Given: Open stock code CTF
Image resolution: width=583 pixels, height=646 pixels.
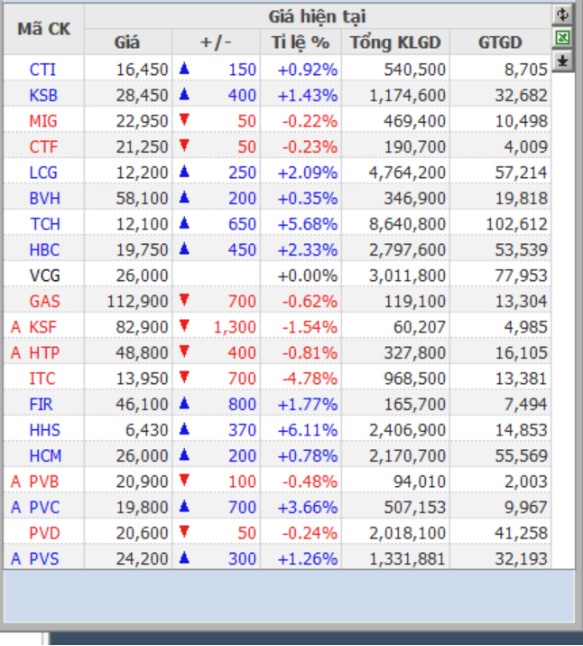Looking at the screenshot, I should 43,146.
